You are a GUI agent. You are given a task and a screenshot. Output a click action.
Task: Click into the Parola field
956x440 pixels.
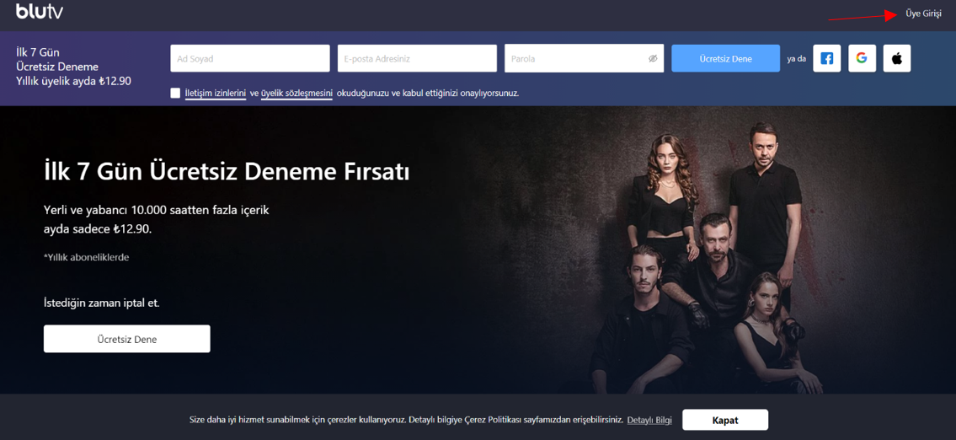pyautogui.click(x=573, y=59)
